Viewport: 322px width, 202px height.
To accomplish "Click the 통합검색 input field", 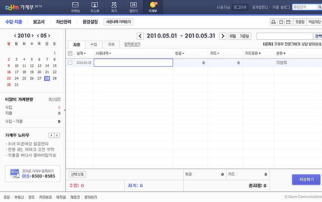I will (x=305, y=7).
